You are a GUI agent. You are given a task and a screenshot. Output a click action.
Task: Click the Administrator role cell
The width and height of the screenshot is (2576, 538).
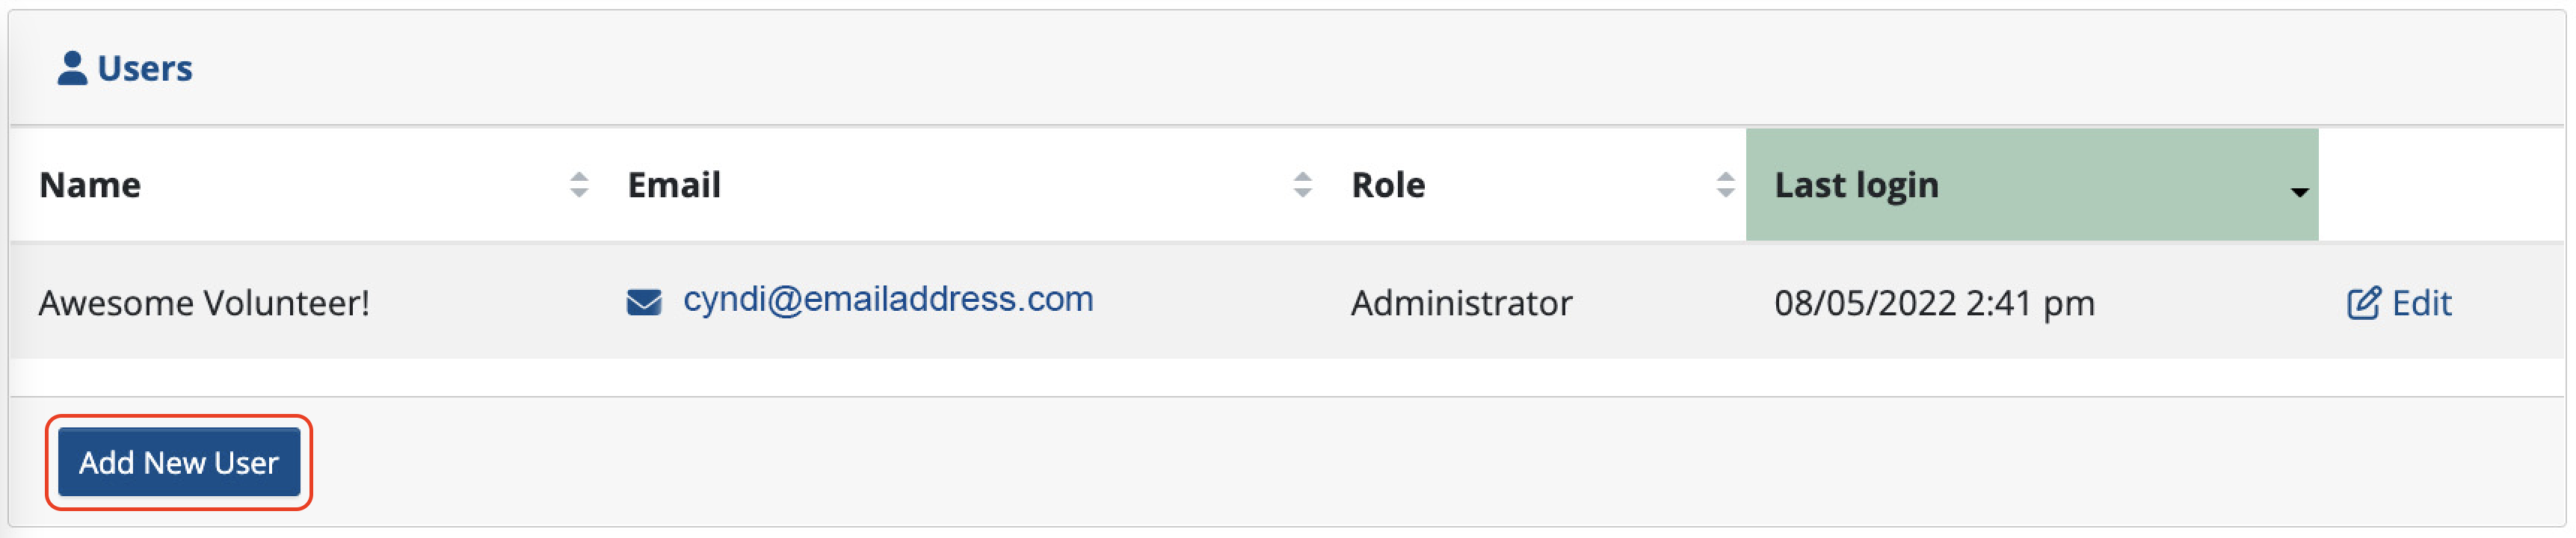tap(1461, 303)
